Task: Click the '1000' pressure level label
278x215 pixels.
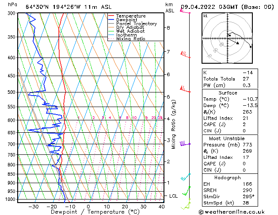Action: [11, 199]
